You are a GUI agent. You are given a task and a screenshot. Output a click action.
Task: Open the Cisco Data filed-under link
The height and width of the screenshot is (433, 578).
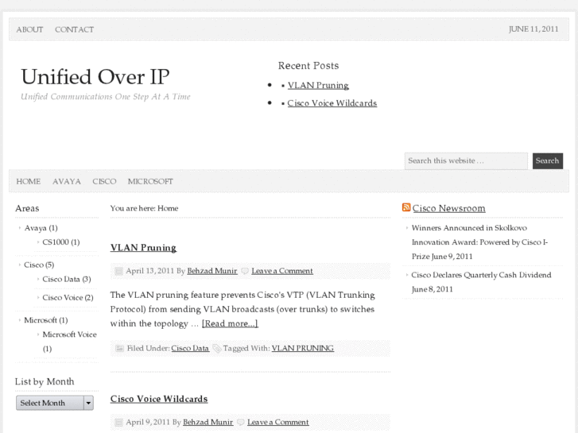pyautogui.click(x=190, y=348)
